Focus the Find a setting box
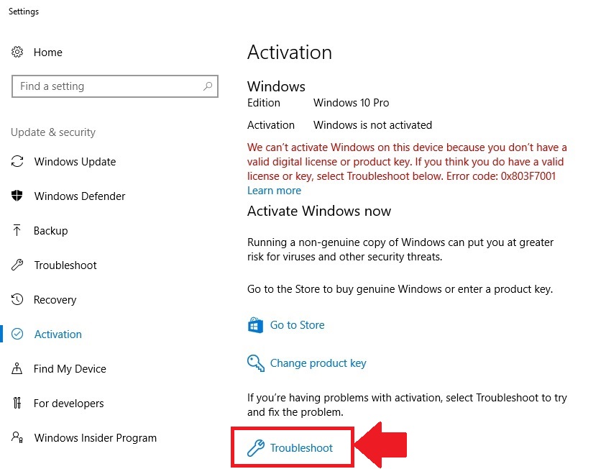The image size is (606, 469). point(115,86)
